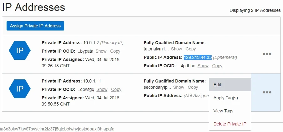Click the IP hexagon icon for 10.0.1.11
The height and width of the screenshot is (132, 283).
tap(20, 89)
